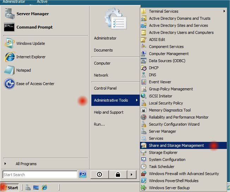Click the DHCP icon
Image resolution: width=230 pixels, height=192 pixels.
click(x=144, y=68)
